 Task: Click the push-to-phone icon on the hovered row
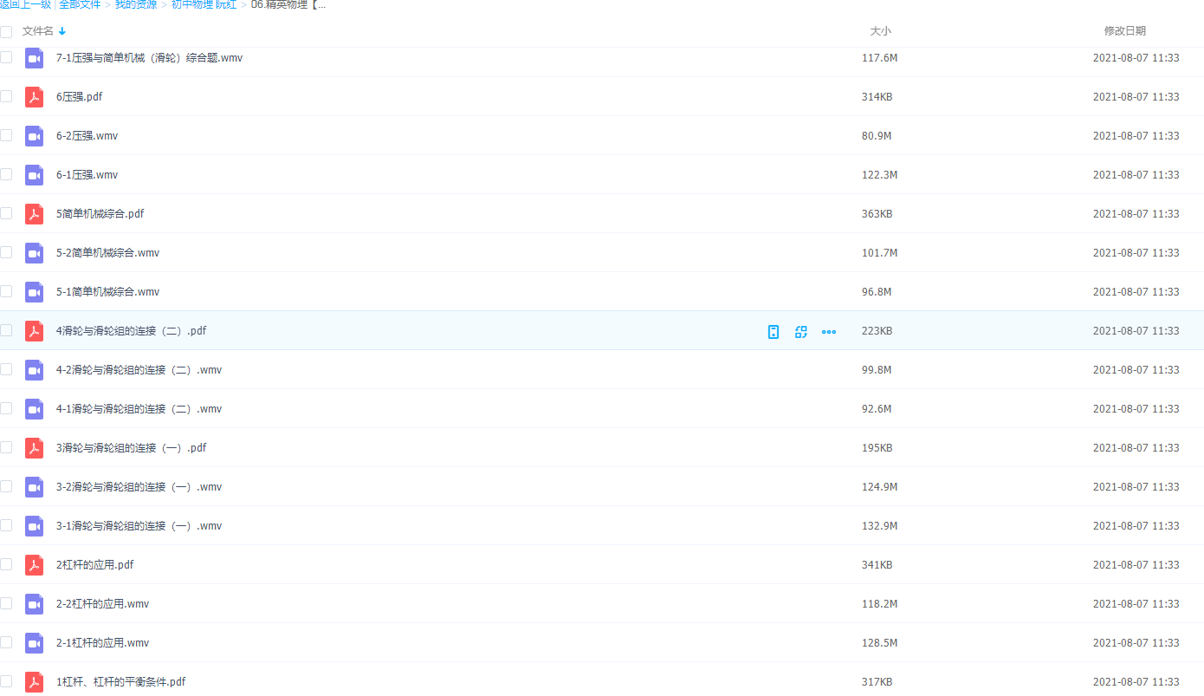click(x=774, y=331)
